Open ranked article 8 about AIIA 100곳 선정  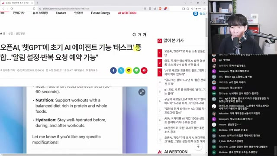(x=185, y=120)
